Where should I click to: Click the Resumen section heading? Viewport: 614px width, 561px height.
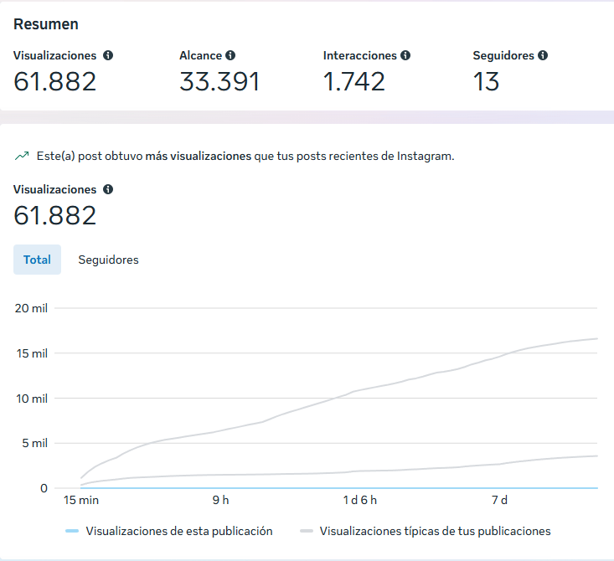[46, 24]
